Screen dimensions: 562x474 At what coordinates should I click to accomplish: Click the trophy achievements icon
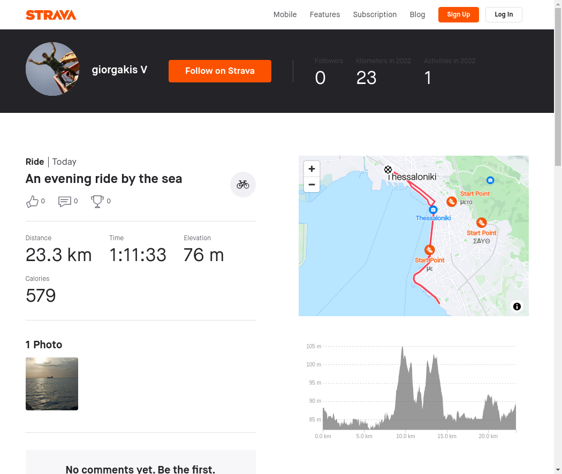tap(97, 201)
